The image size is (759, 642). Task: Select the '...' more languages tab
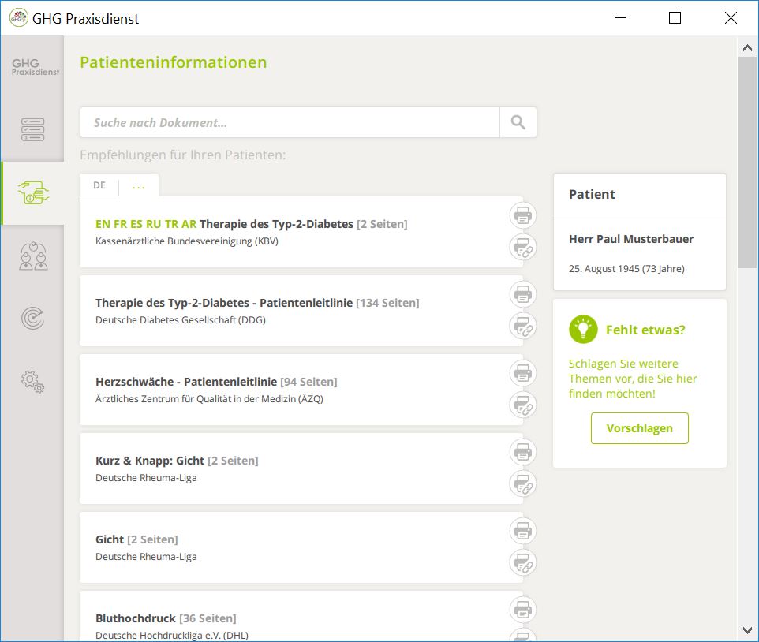(138, 185)
